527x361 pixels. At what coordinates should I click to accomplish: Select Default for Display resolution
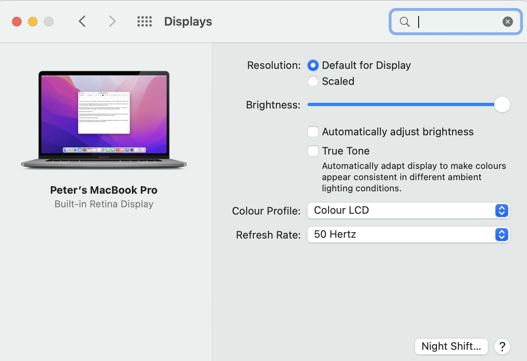point(313,65)
